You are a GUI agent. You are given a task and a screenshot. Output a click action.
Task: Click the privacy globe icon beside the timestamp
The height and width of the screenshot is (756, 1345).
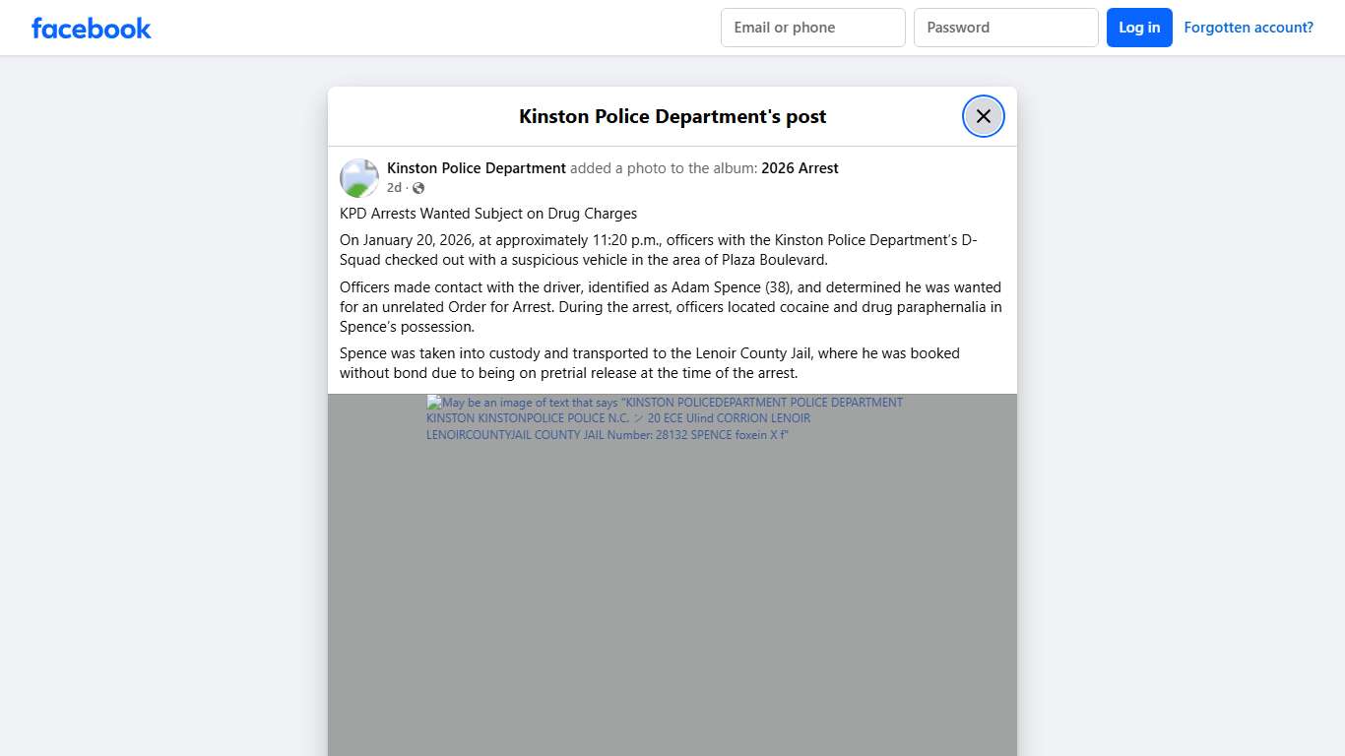417,187
